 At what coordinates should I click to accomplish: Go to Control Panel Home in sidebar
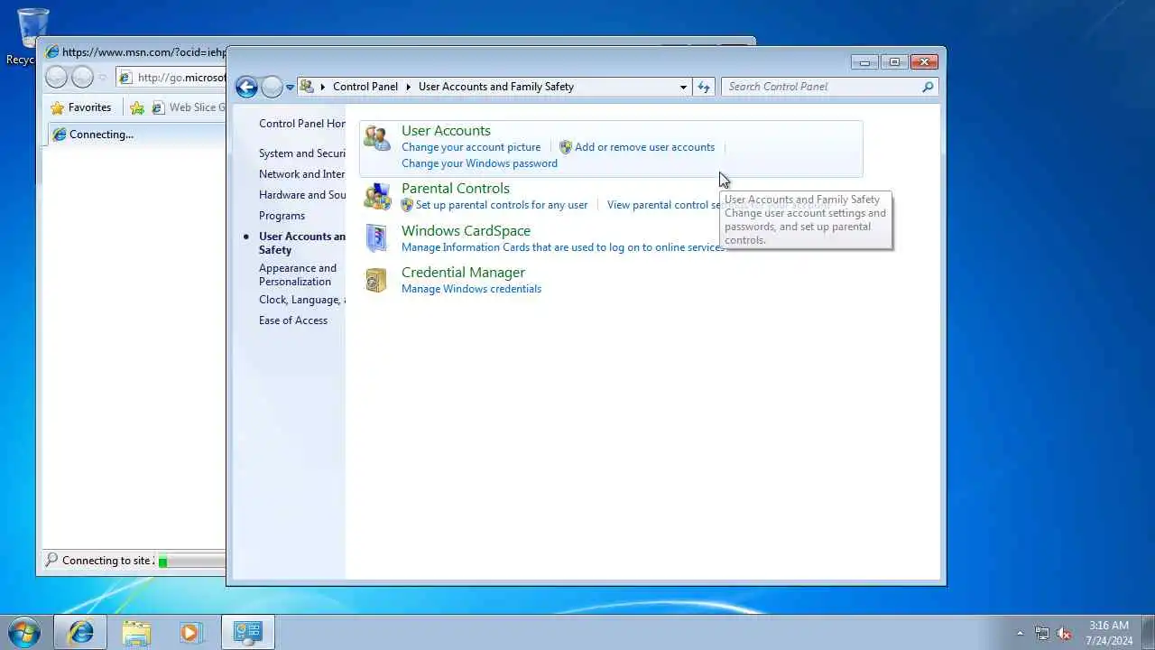[302, 124]
